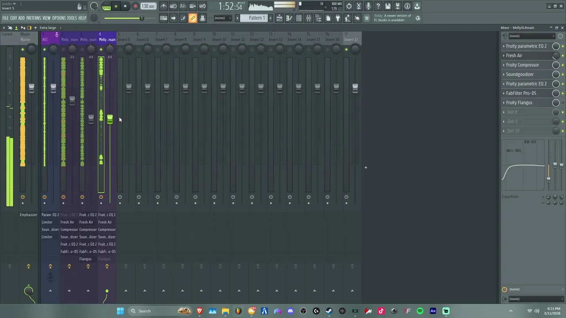Toggle FabFilter Pro-DS enable LED
This screenshot has height=318, width=566.
(562, 93)
